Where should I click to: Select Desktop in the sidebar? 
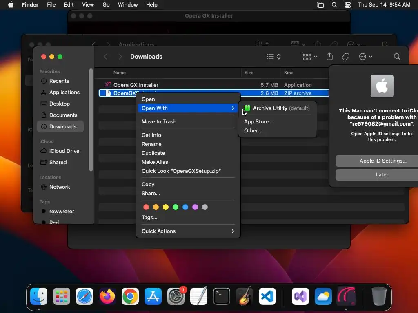tap(60, 104)
